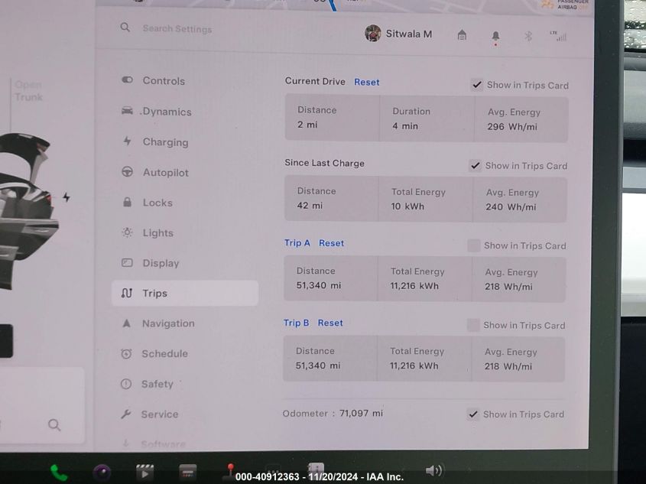
Task: Open the media clapperboard app icon
Action: (144, 472)
